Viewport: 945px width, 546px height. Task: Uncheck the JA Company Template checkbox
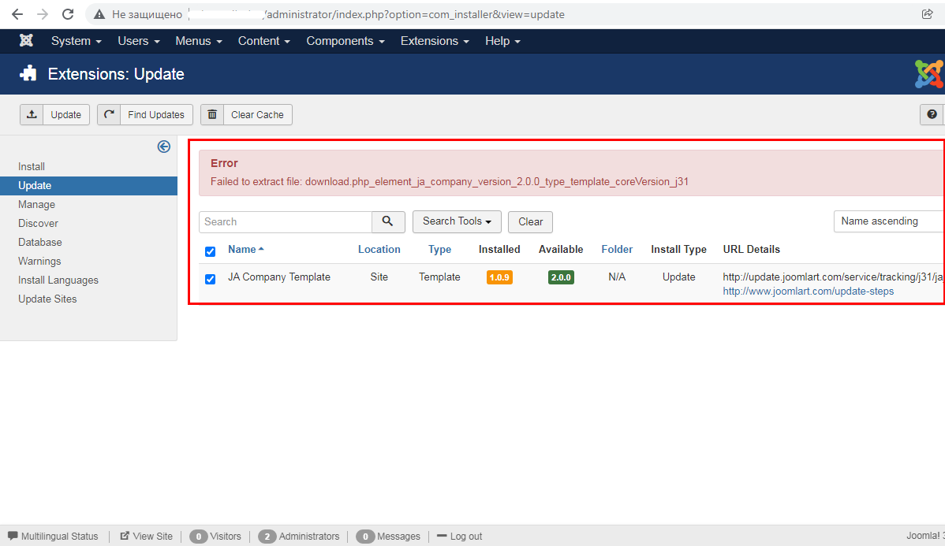[210, 279]
